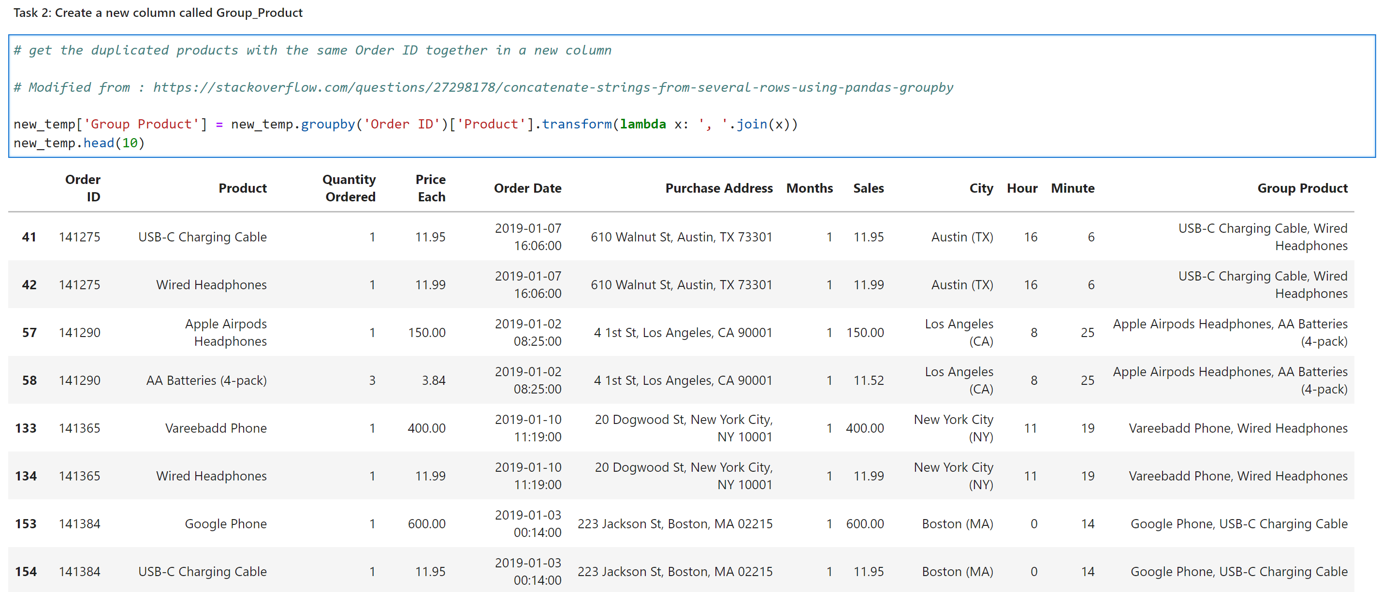Screen dimensions: 1380x592
Task: Click sales value 400.00 in Sales column
Action: 865,428
